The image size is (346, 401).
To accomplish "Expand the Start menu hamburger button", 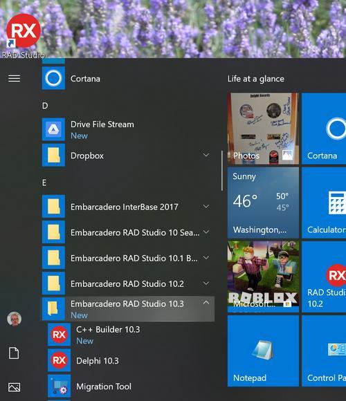I will 14,79.
